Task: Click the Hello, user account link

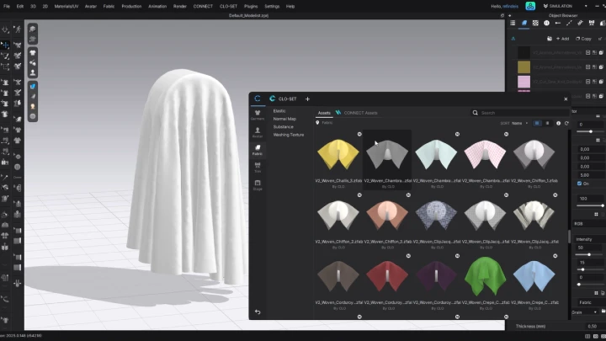Action: coord(505,6)
